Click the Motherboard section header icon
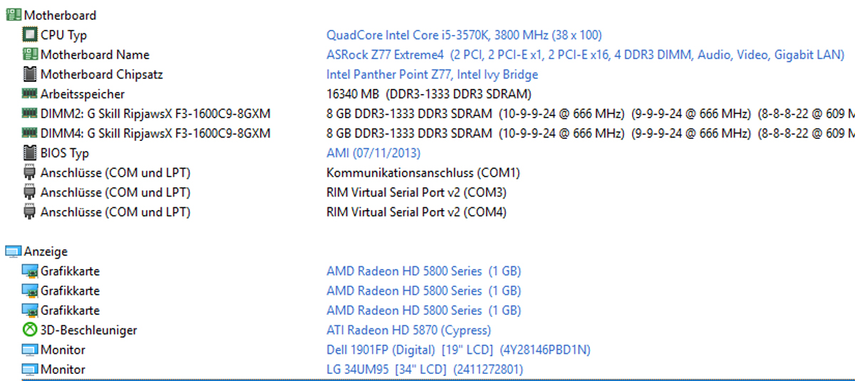Screen dimensions: 855x381 [x=14, y=15]
